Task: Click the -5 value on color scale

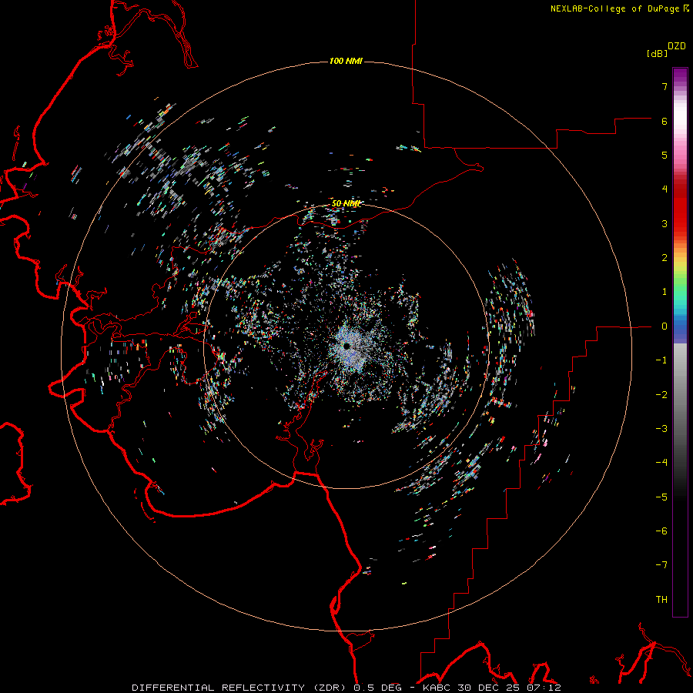Action: pyautogui.click(x=661, y=497)
